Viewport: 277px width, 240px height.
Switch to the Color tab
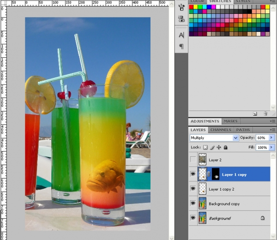click(x=197, y=1)
